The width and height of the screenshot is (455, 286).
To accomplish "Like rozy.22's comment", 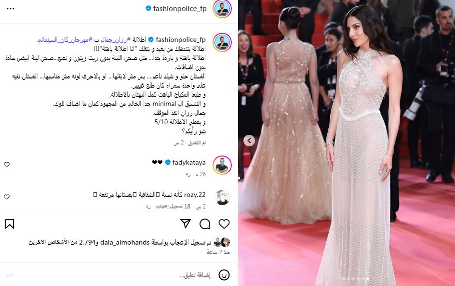I will click(7, 197).
